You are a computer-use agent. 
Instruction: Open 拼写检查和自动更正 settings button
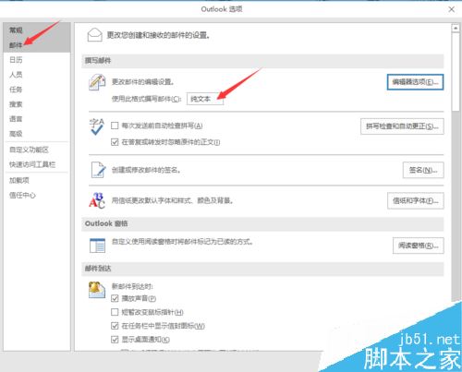402,126
